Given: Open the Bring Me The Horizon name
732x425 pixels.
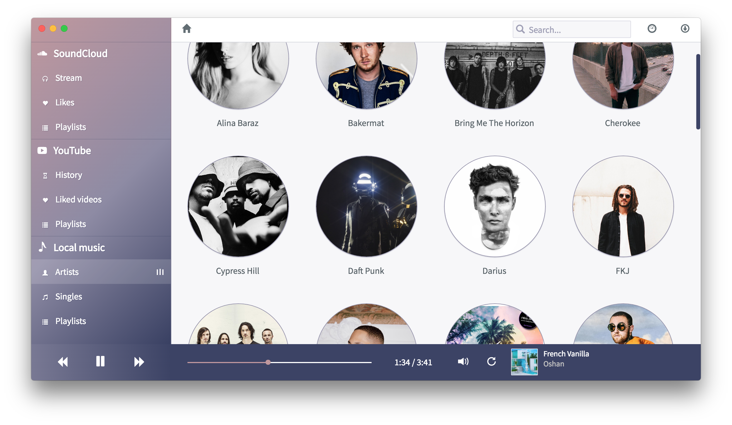Looking at the screenshot, I should 494,123.
